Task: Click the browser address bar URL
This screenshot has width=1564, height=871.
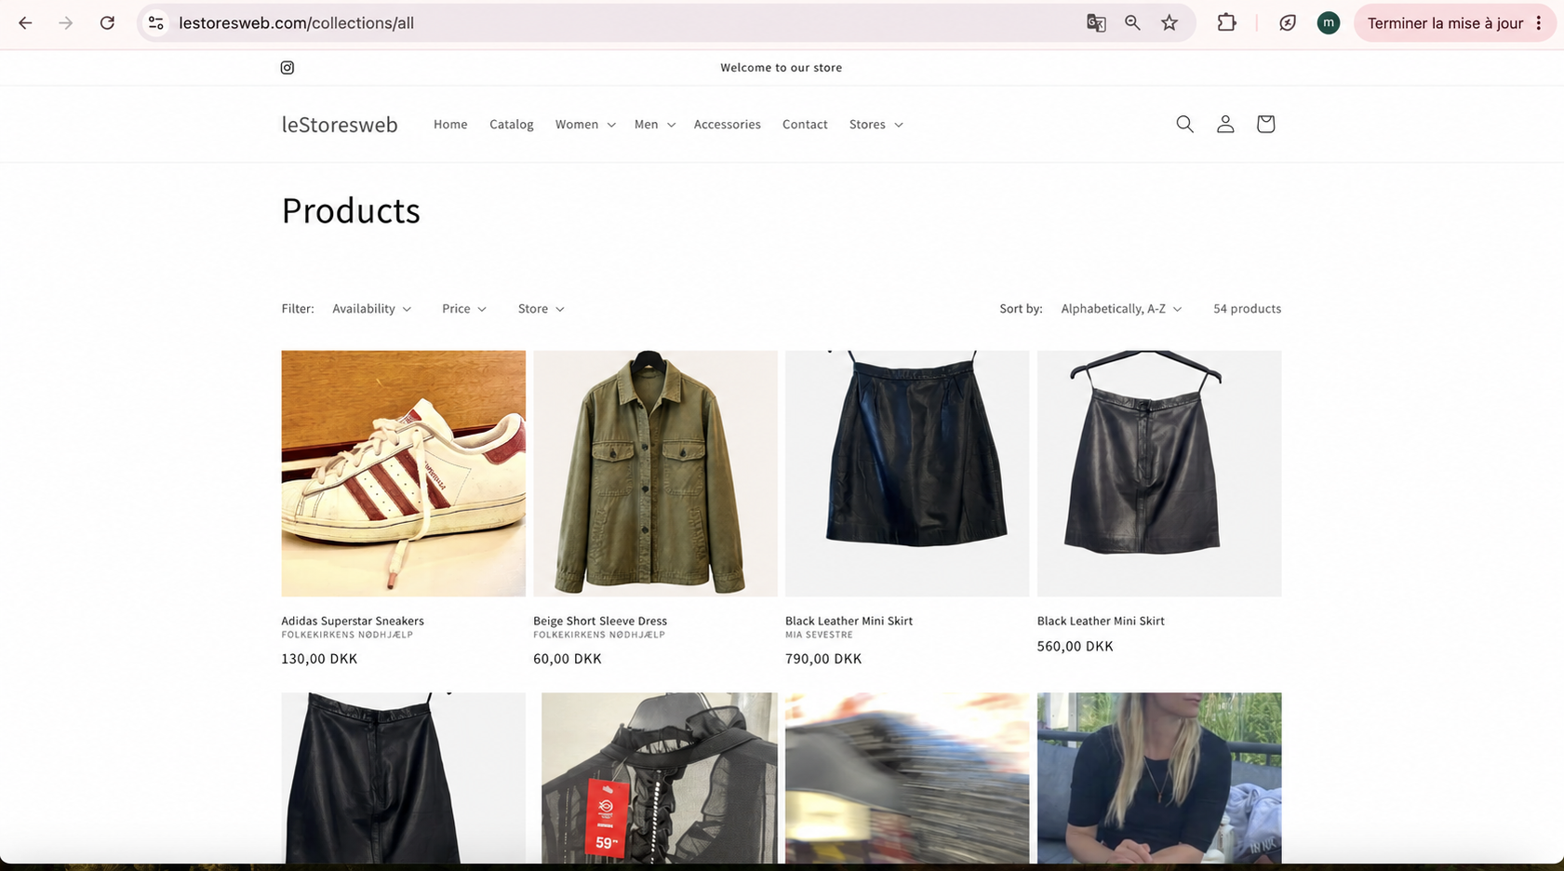Action: 297,23
